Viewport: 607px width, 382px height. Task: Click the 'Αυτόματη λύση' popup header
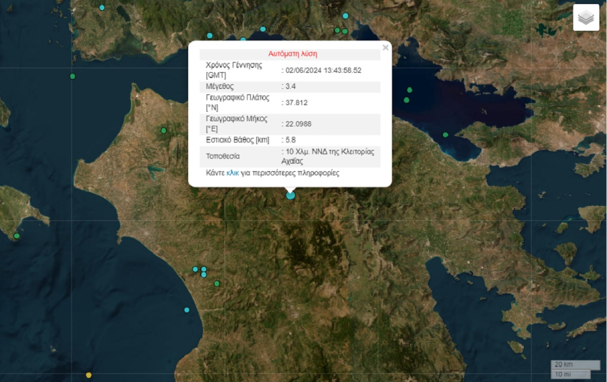(293, 54)
